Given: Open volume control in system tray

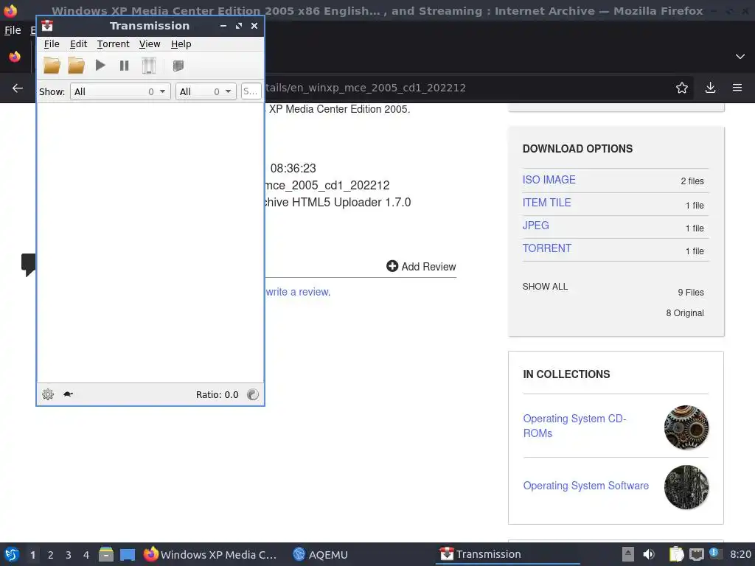Looking at the screenshot, I should tap(649, 554).
